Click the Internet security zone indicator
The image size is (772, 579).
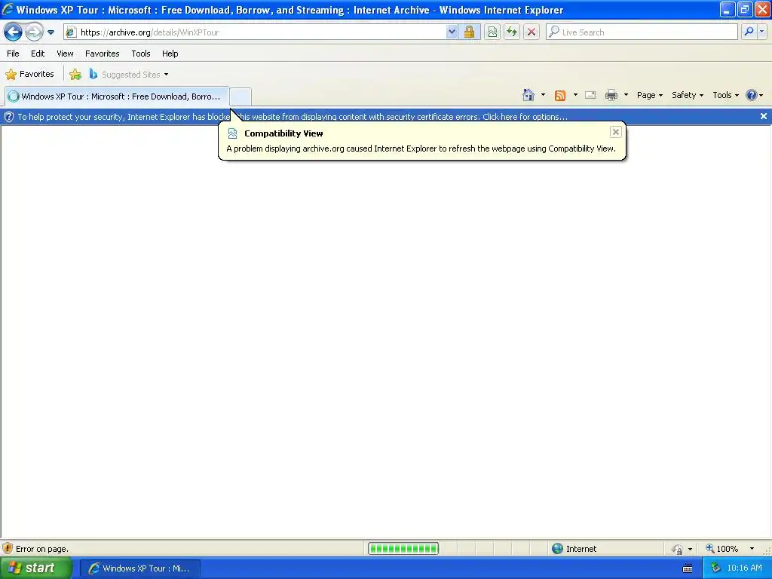(574, 549)
